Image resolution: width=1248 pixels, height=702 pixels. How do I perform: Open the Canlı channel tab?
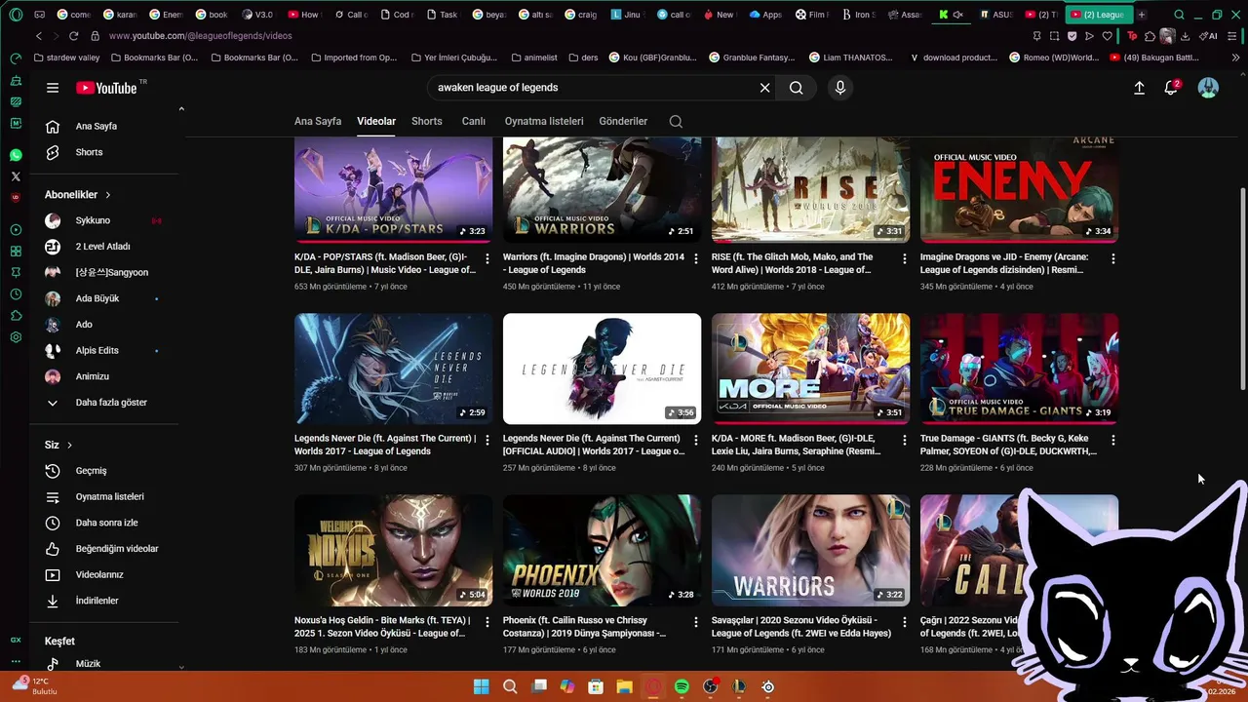coord(474,122)
